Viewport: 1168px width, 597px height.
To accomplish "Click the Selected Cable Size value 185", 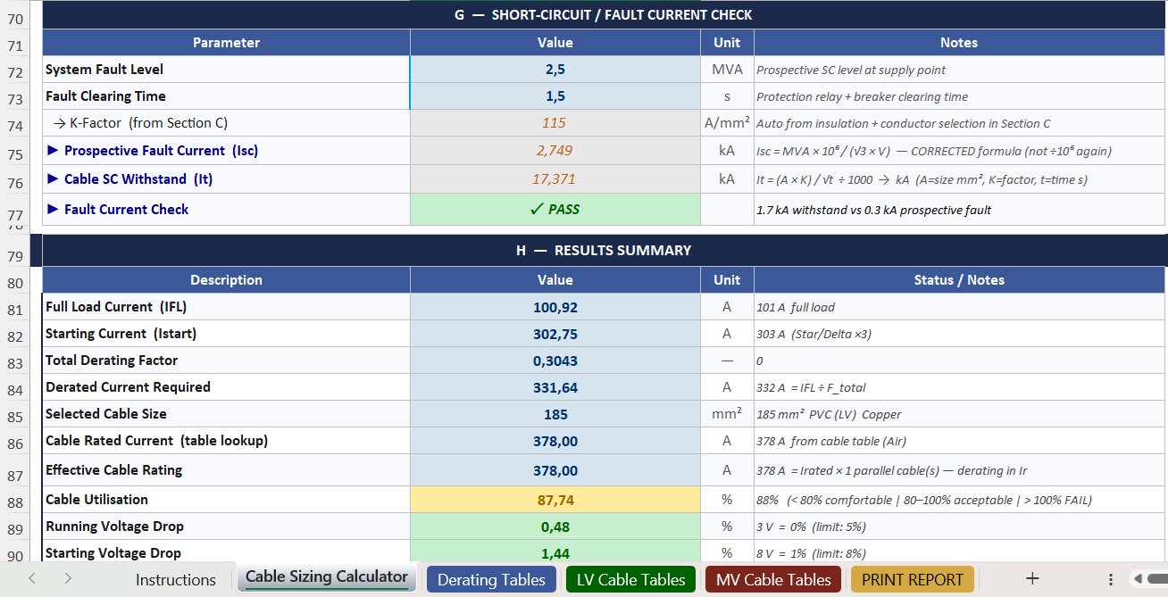I will coord(555,414).
